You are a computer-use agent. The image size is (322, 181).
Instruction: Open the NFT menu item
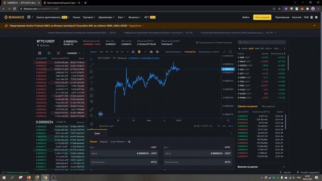pyautogui.click(x=150, y=17)
